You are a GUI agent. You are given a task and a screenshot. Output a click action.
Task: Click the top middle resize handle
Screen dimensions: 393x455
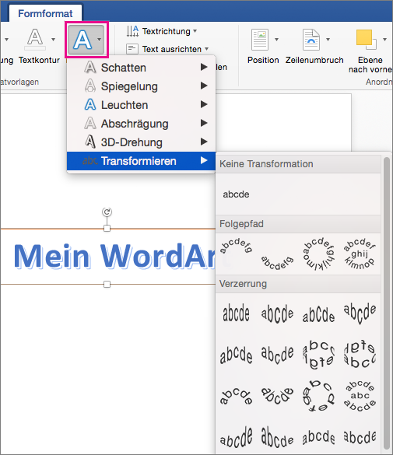point(107,229)
